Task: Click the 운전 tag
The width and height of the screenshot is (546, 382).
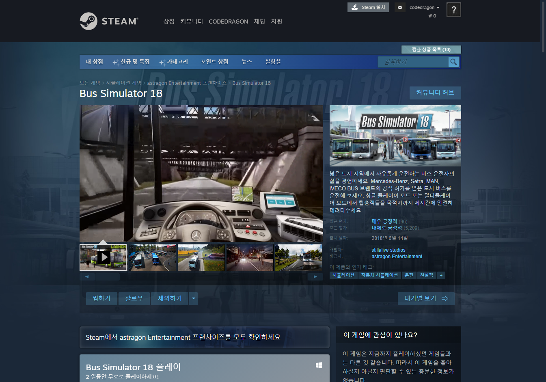Action: pos(409,275)
